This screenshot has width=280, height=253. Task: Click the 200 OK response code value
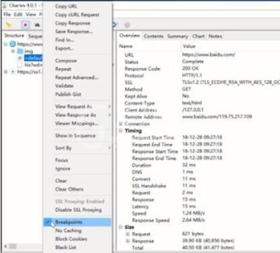tap(190, 68)
